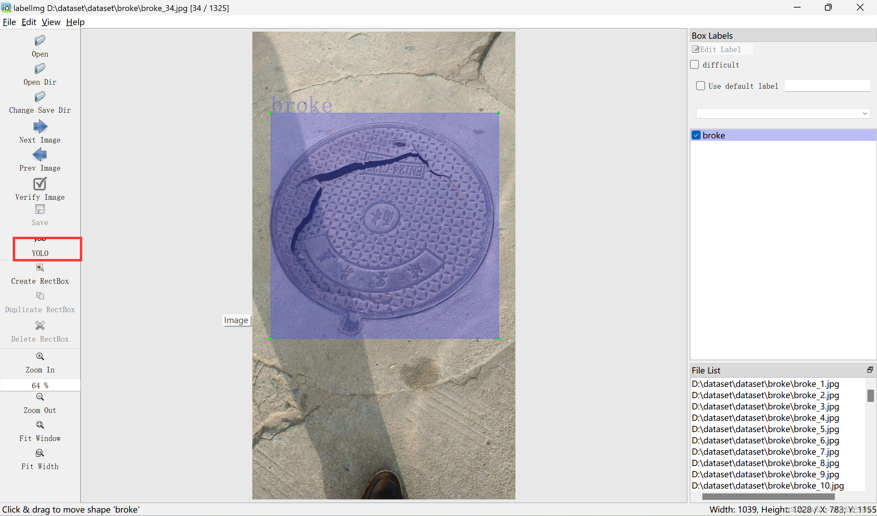Click the Open Dir folder icon
The width and height of the screenshot is (877, 516).
pos(40,69)
